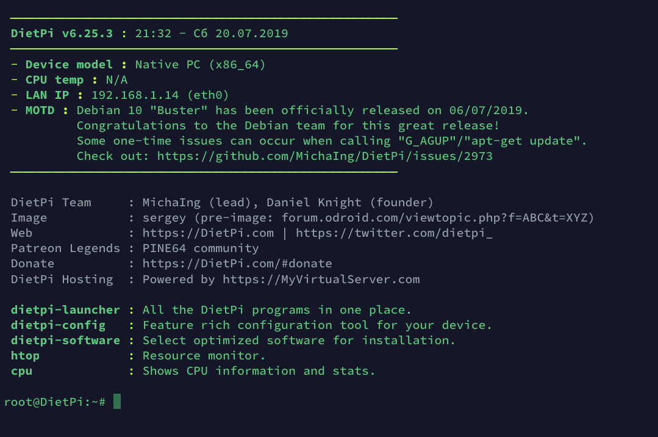Click the htop command name
This screenshot has width=658, height=437.
[x=25, y=356]
